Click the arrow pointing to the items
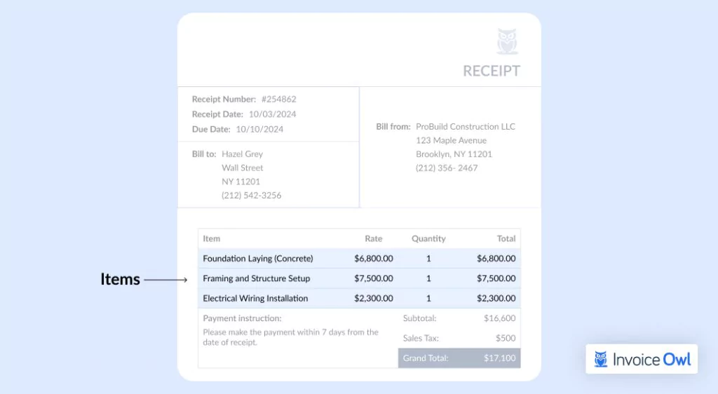This screenshot has width=718, height=394. click(165, 280)
